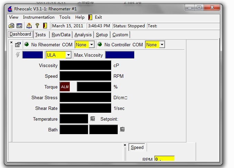Click the 3:46:43 PM time field
234x168 pixels.
(x=99, y=26)
